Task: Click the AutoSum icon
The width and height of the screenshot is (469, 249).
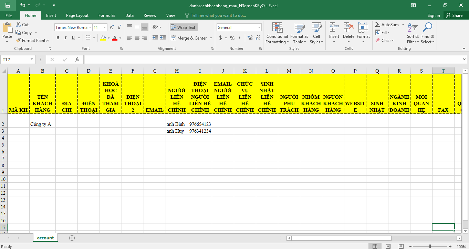Action: coord(378,25)
